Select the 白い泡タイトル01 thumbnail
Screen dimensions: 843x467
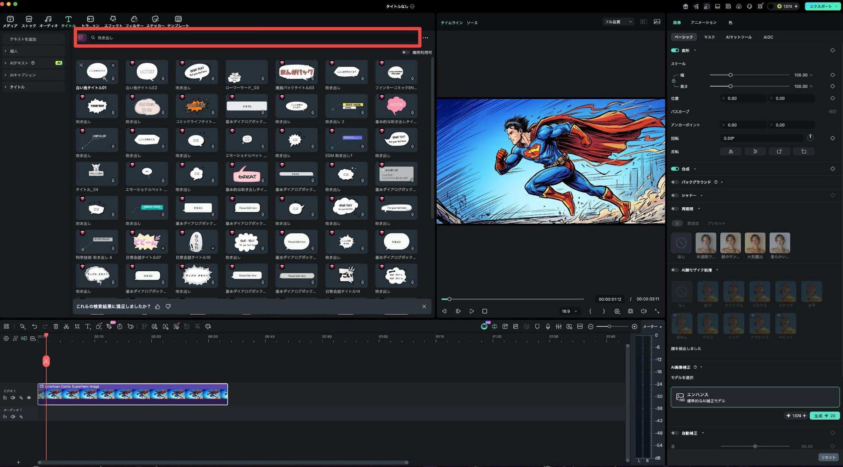coord(97,72)
